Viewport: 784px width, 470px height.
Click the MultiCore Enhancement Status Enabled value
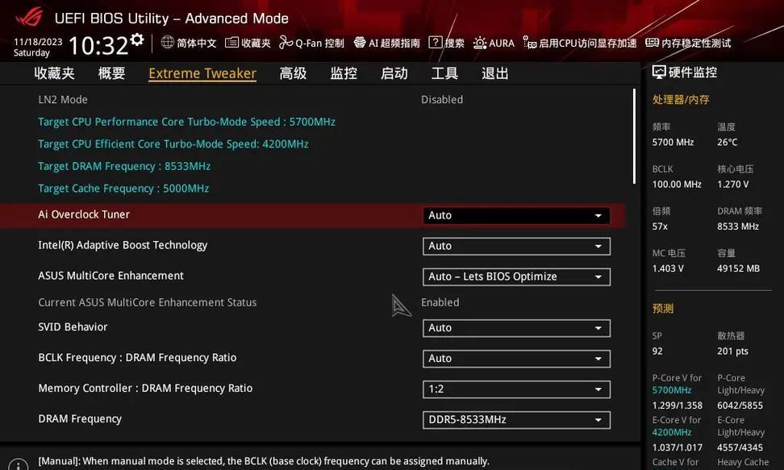[x=440, y=302]
